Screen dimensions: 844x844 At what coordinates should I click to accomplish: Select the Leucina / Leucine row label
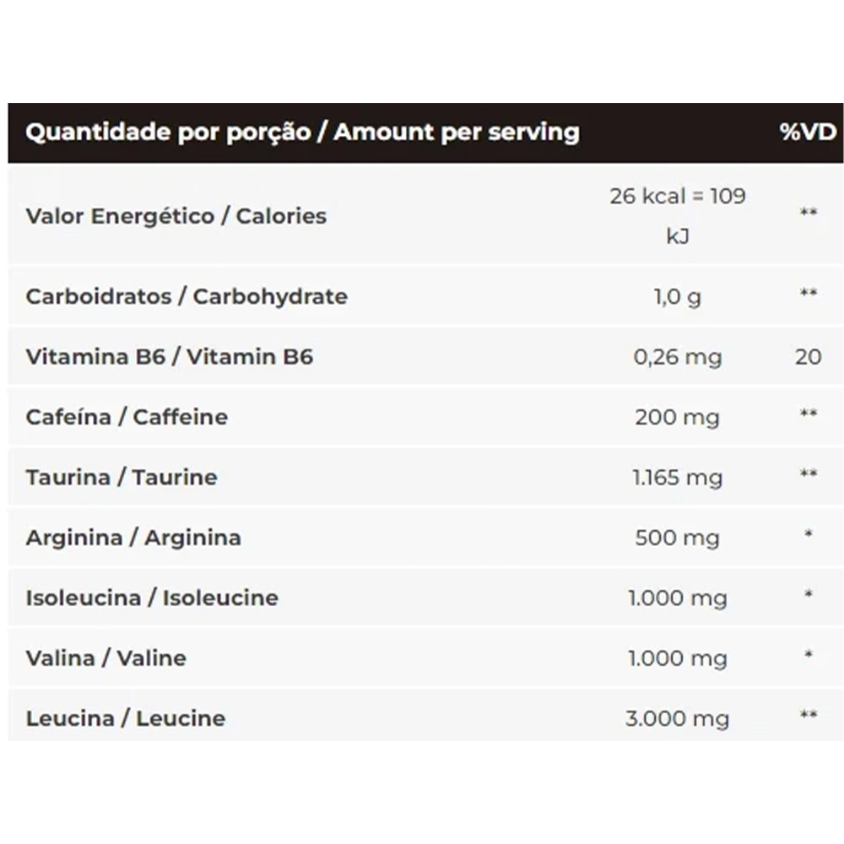tap(126, 718)
